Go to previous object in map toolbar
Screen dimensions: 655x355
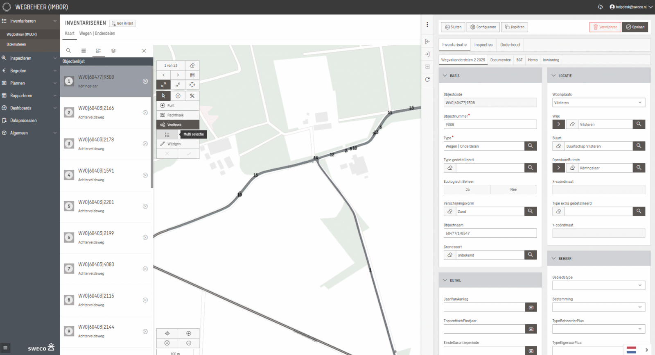click(163, 75)
